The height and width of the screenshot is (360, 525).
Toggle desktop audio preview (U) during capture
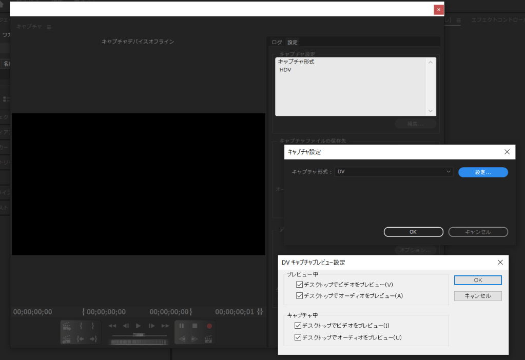pos(298,337)
